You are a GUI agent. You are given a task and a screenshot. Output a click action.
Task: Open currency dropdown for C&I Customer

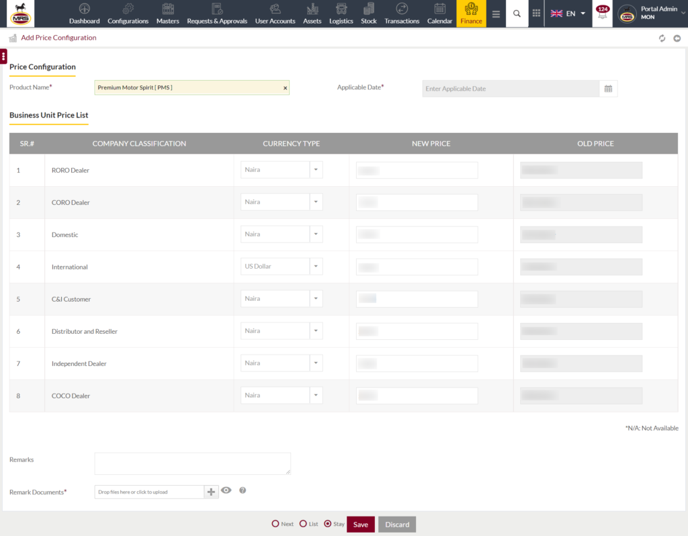click(x=316, y=299)
